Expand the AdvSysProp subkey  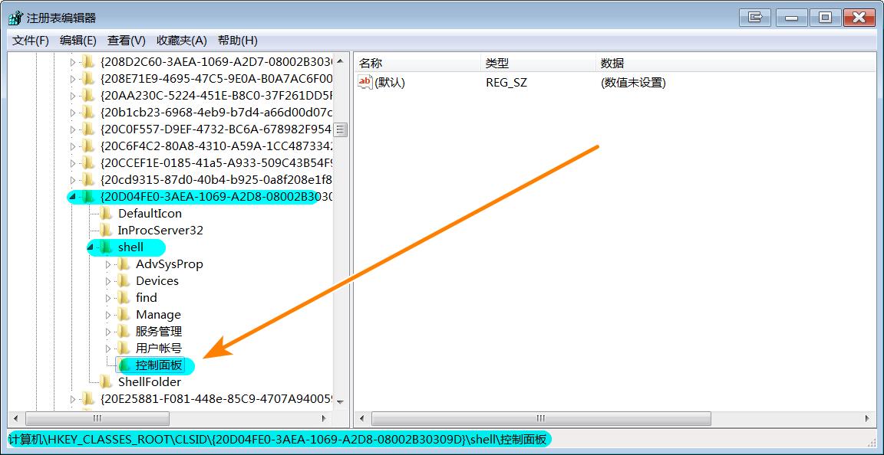coord(110,264)
